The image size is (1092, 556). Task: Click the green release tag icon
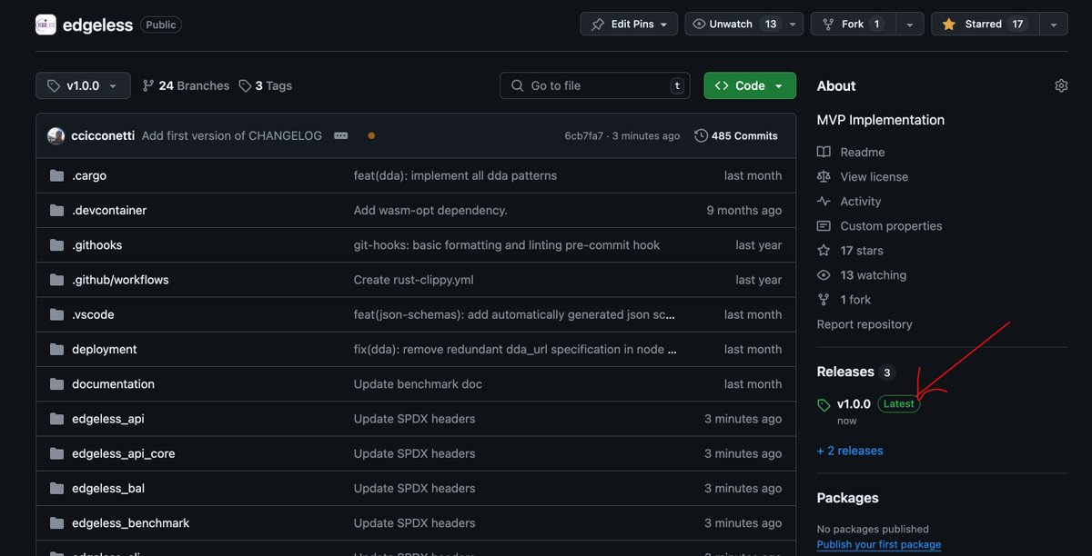pyautogui.click(x=824, y=405)
